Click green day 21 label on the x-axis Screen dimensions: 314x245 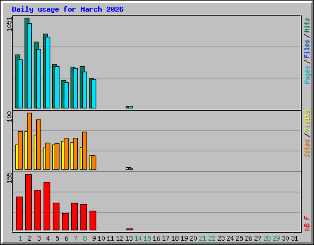[202, 238]
